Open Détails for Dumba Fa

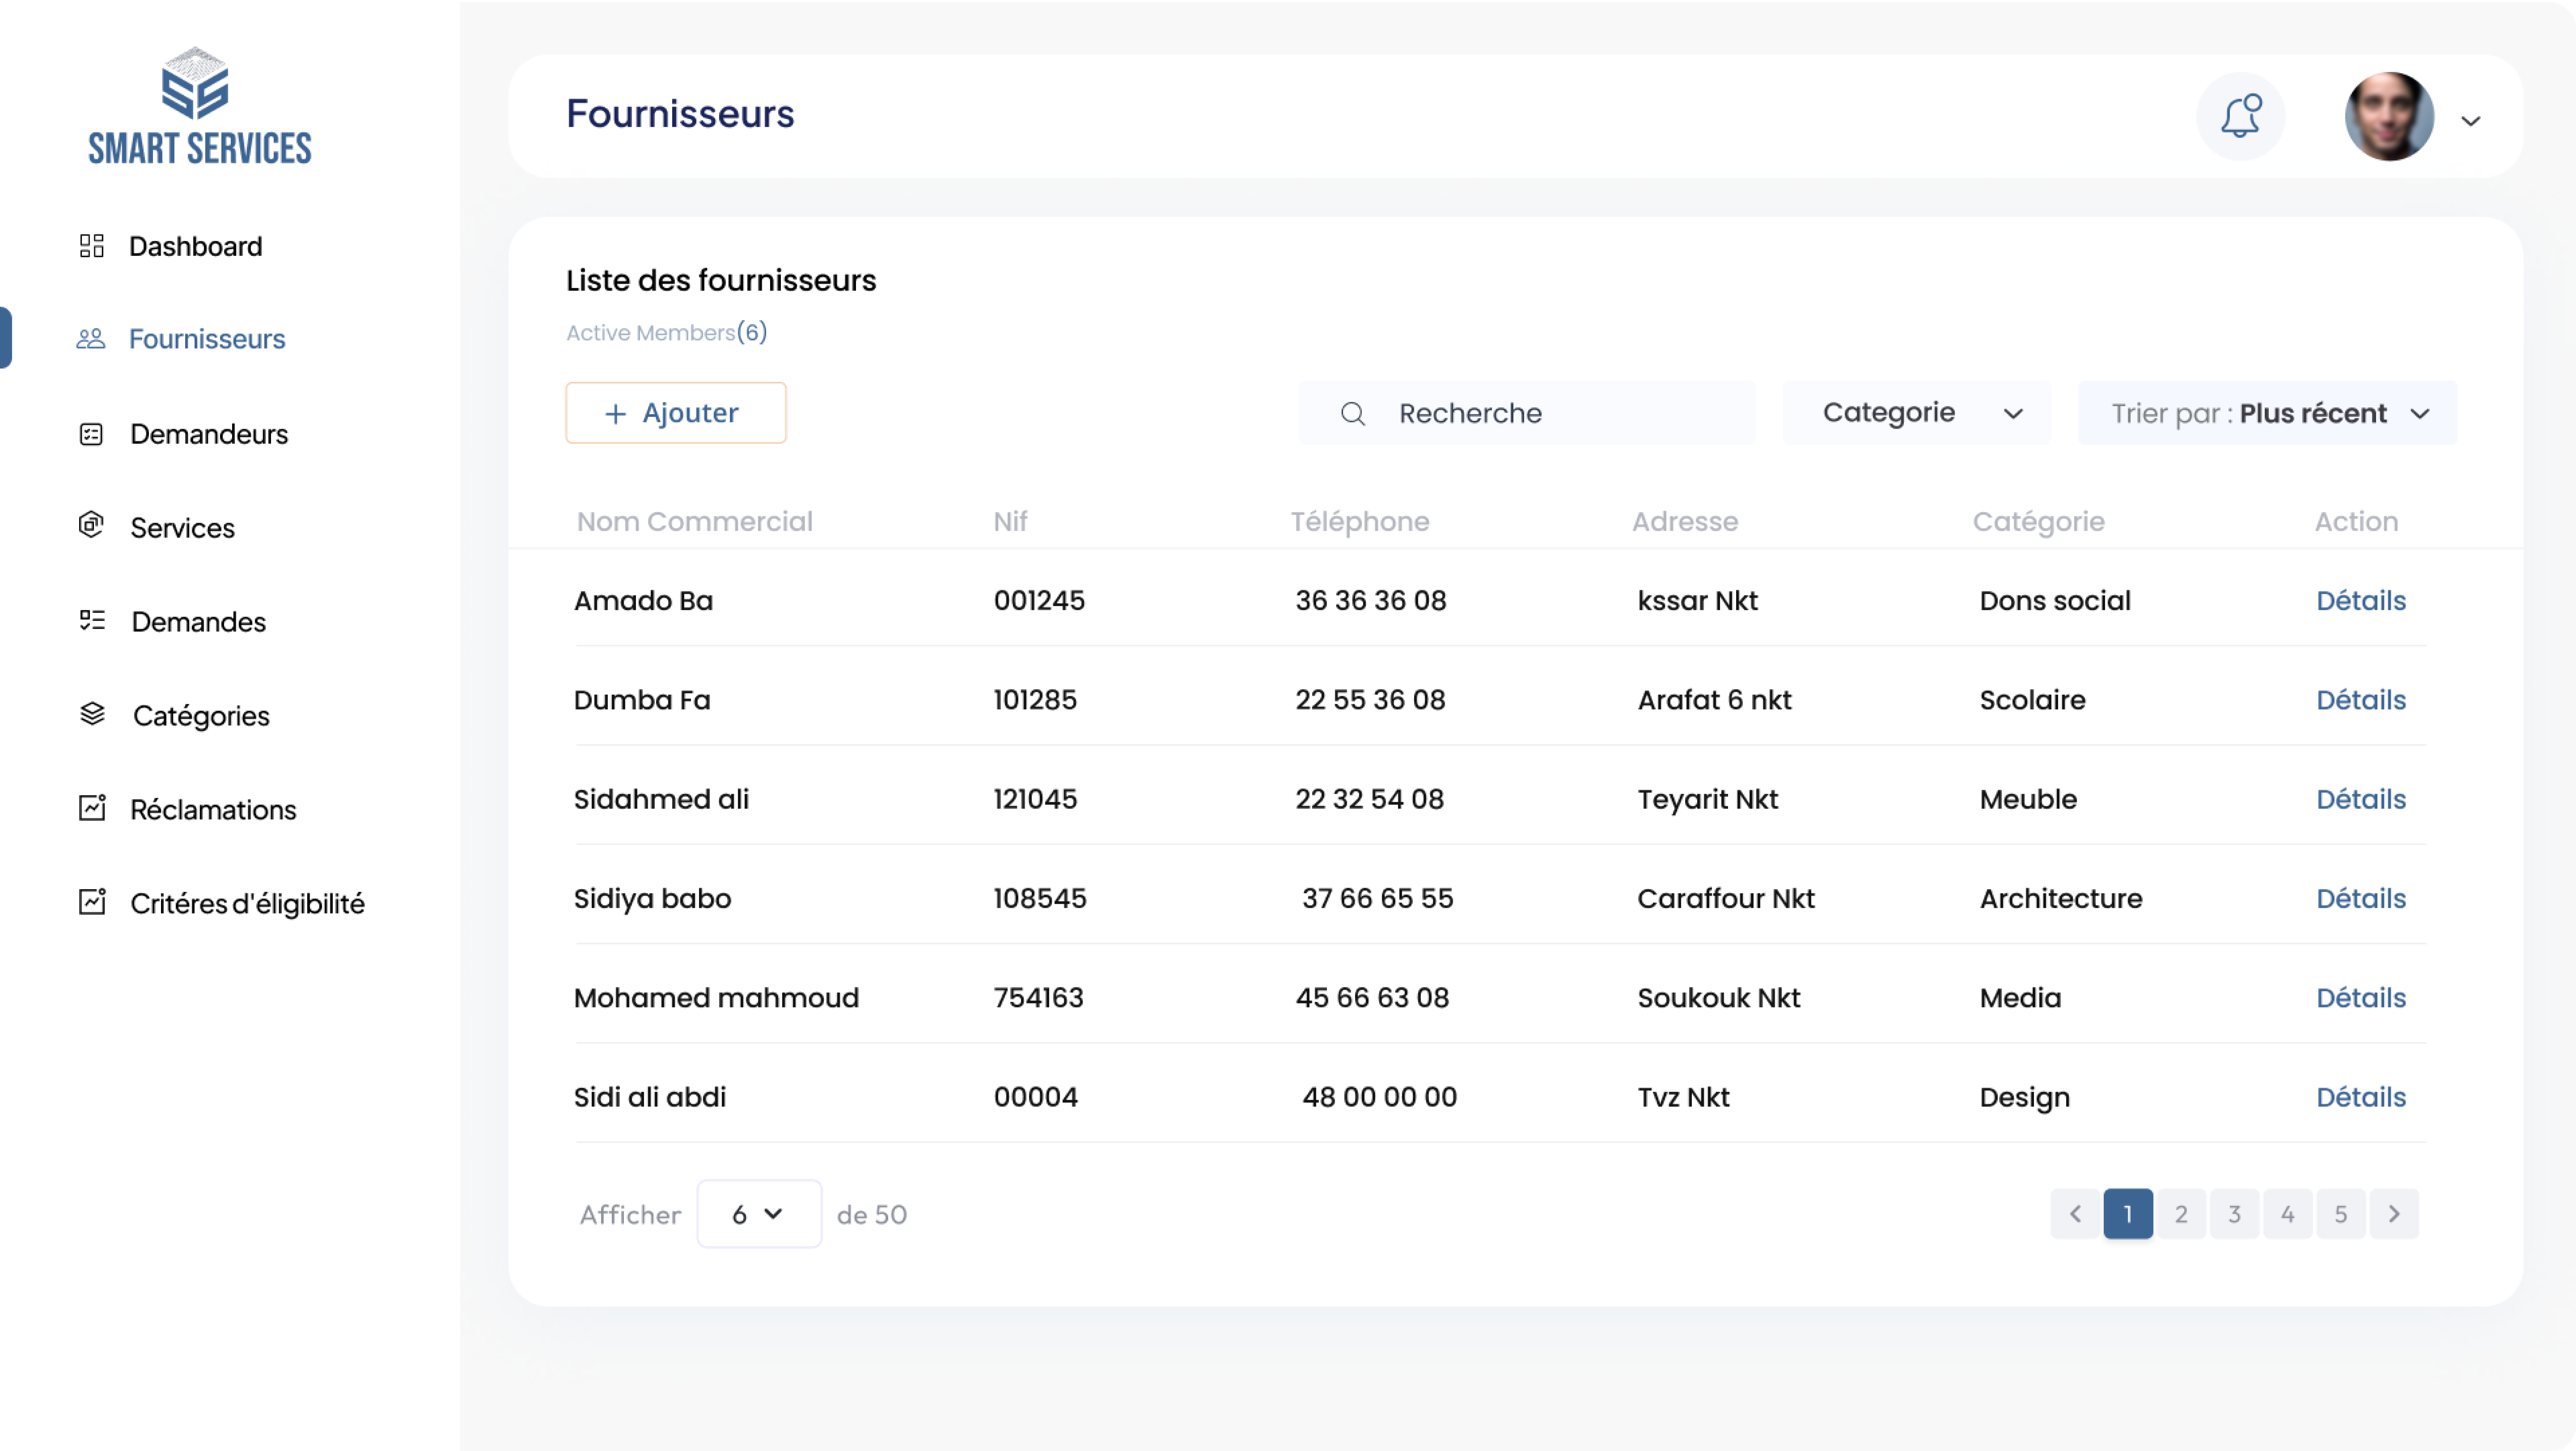click(2361, 700)
